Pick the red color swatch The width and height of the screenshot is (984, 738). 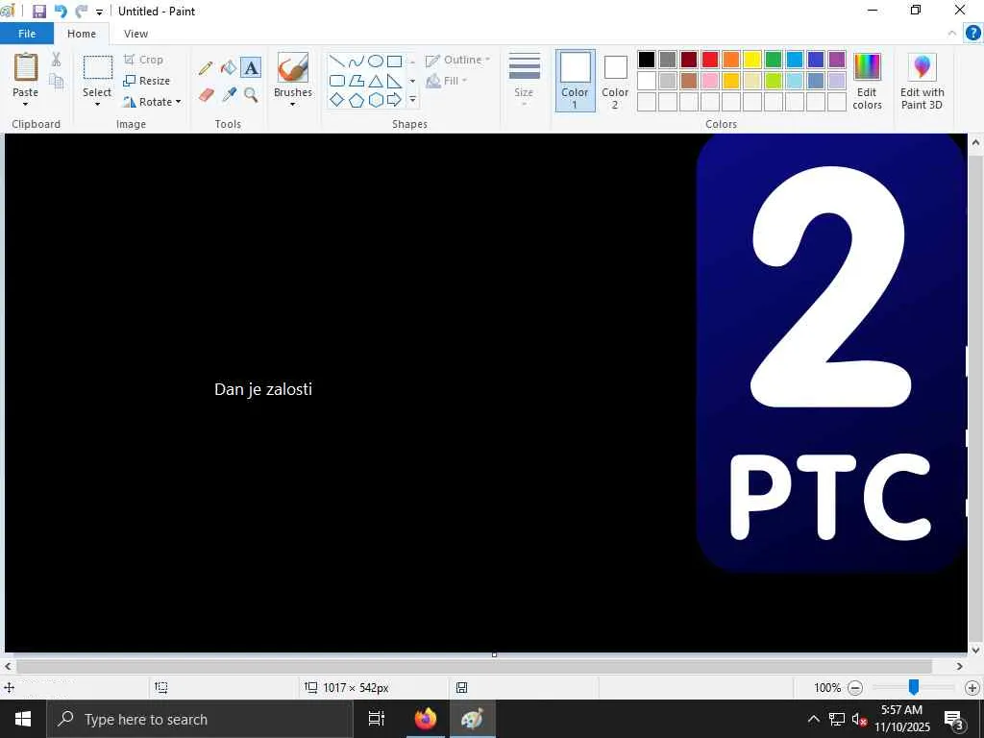(710, 60)
